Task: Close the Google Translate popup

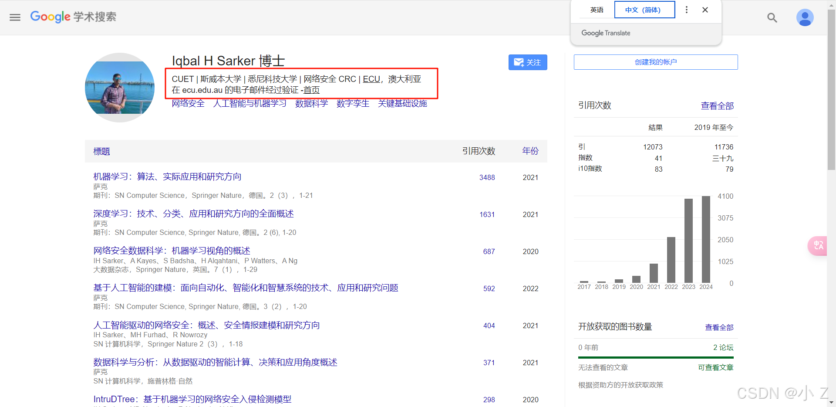Action: tap(705, 10)
